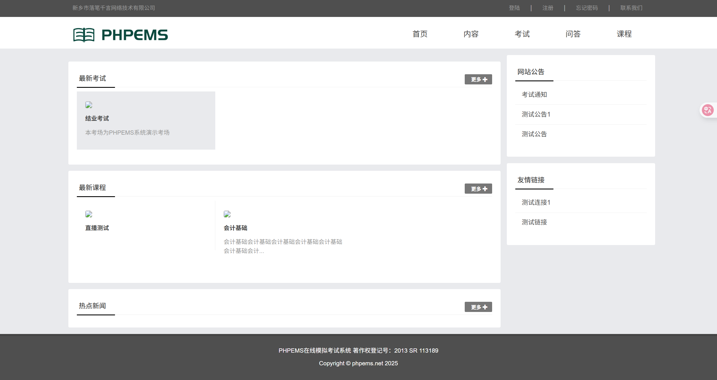Click the 联系我们 contact link
The width and height of the screenshot is (717, 380).
click(631, 8)
